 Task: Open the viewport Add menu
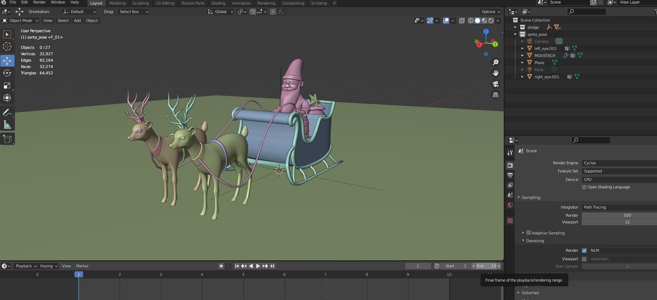tap(77, 21)
